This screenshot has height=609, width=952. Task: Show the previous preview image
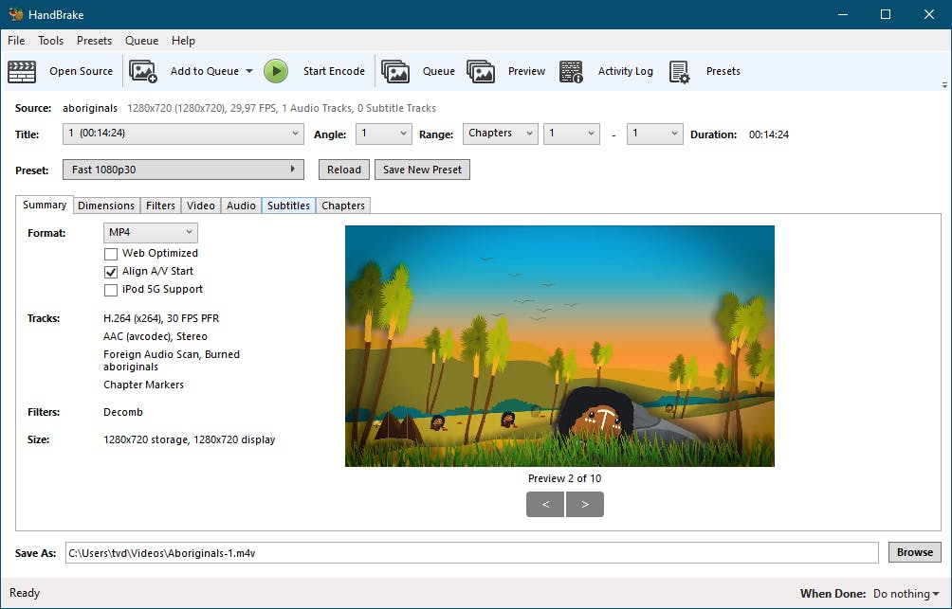pos(545,504)
